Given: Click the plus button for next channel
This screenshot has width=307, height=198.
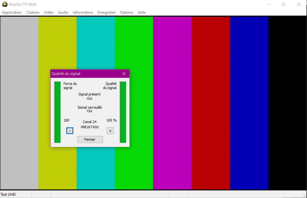Looking at the screenshot, I should [x=110, y=131].
